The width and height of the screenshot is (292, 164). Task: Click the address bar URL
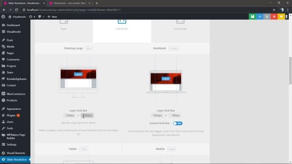point(73,10)
